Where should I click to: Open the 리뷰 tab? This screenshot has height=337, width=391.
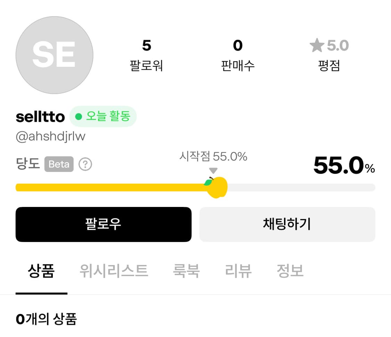tap(238, 271)
